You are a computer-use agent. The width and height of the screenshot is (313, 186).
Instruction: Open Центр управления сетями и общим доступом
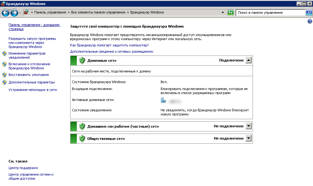tap(31, 177)
